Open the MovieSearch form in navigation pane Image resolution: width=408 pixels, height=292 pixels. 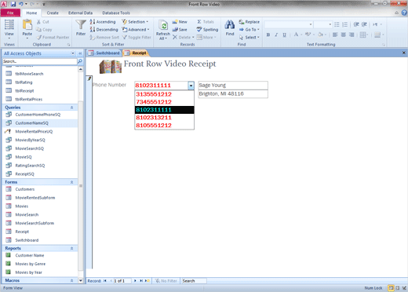tap(27, 215)
